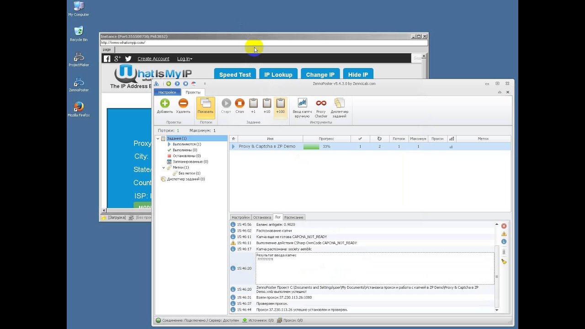Sort by the Имя column header
The width and height of the screenshot is (585, 329).
271,139
